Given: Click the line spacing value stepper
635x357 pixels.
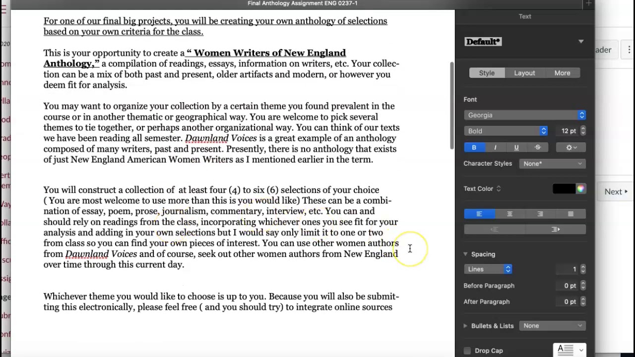Looking at the screenshot, I should click(583, 269).
